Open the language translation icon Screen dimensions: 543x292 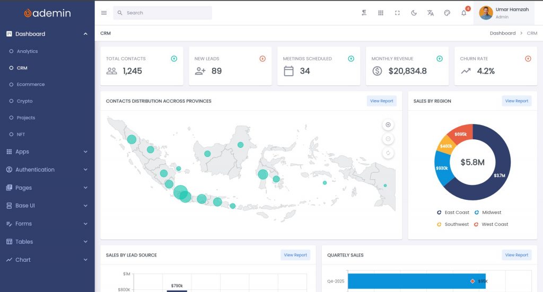(431, 13)
